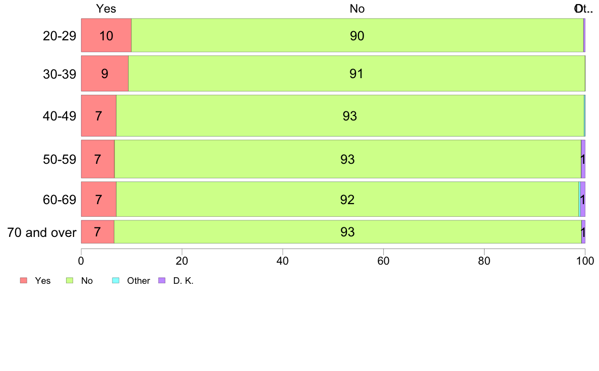
Task: Click the purple D. K. segment for 60-69
Action: (x=583, y=199)
